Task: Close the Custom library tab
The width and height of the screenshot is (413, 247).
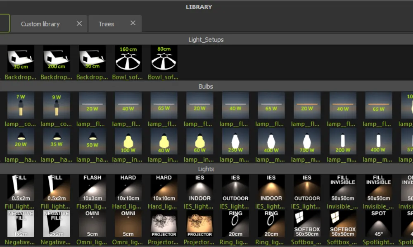Action: (x=79, y=23)
